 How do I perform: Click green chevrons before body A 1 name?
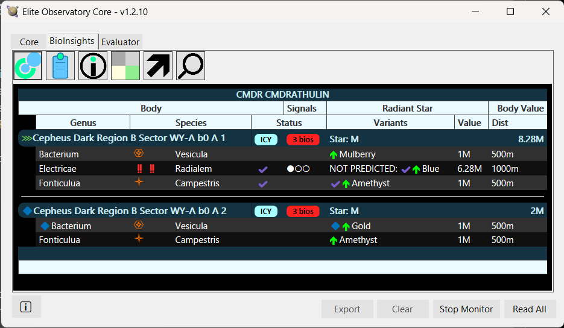coord(27,139)
